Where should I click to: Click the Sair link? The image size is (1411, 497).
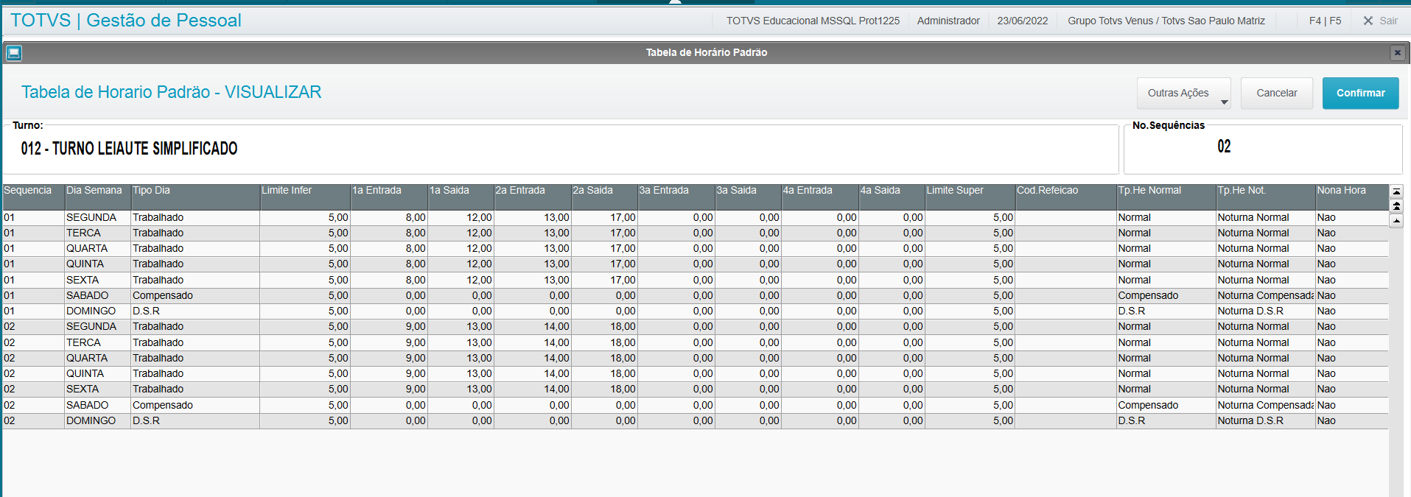point(1388,21)
